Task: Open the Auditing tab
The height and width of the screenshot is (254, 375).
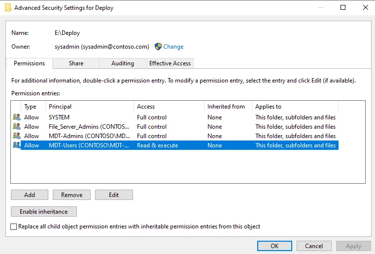Action: pyautogui.click(x=123, y=63)
